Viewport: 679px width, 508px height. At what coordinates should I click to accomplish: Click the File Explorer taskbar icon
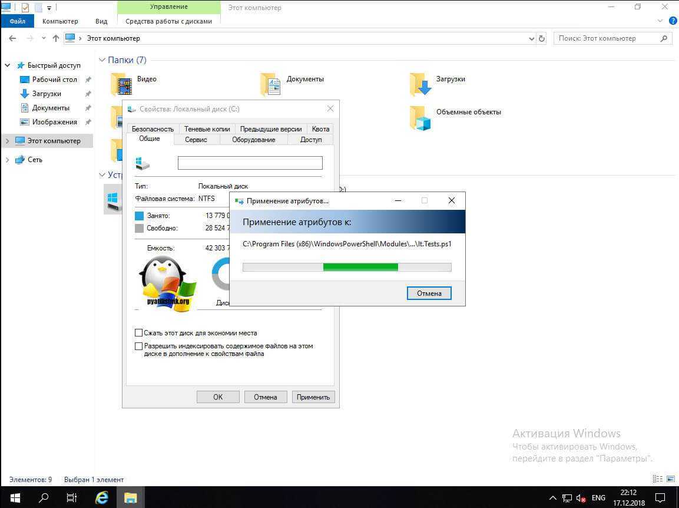click(130, 497)
